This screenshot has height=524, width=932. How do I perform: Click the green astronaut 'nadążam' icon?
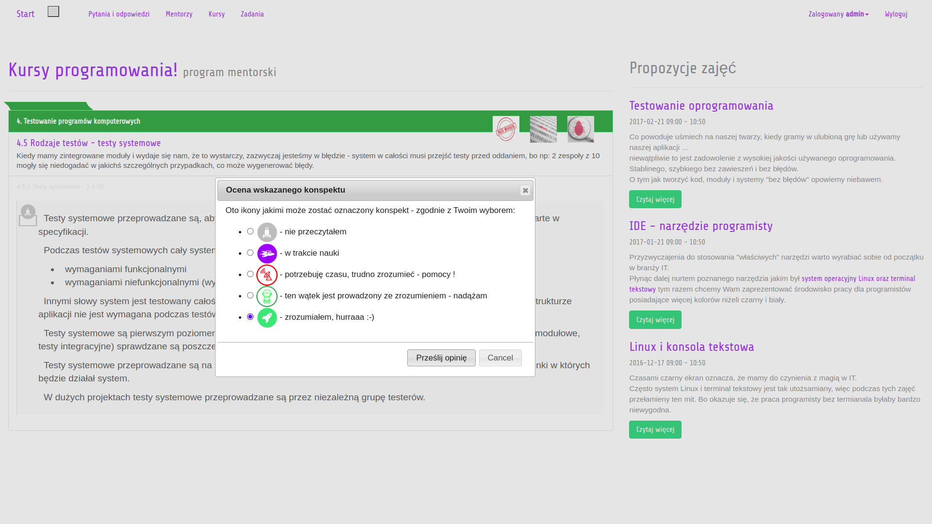267,296
